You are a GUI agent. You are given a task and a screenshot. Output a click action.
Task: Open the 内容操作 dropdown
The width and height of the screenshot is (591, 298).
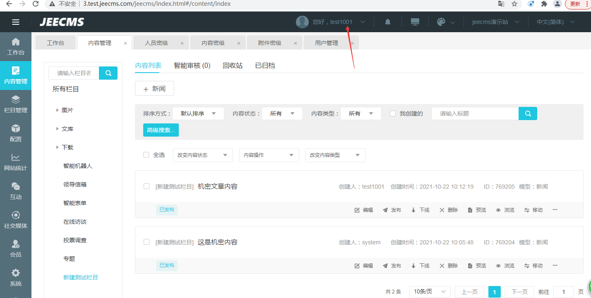[x=269, y=155]
